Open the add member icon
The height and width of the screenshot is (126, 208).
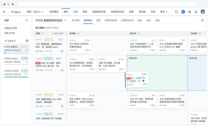click(x=189, y=12)
